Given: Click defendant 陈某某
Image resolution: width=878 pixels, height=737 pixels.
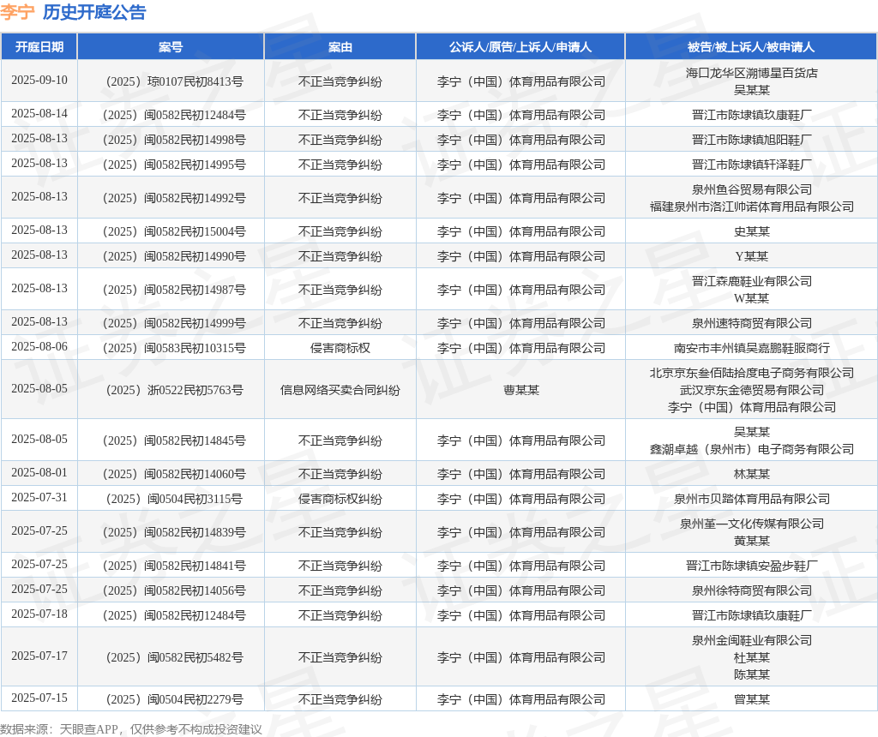Looking at the screenshot, I should click(x=751, y=675).
